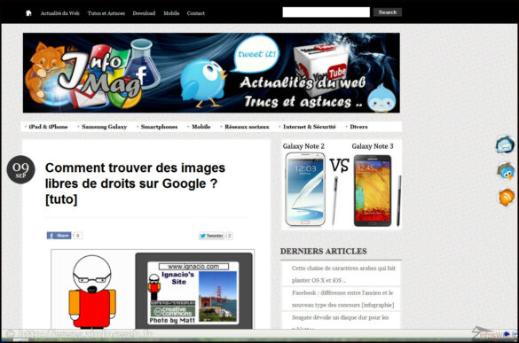Click the orange RSS feed side icon

point(507,197)
